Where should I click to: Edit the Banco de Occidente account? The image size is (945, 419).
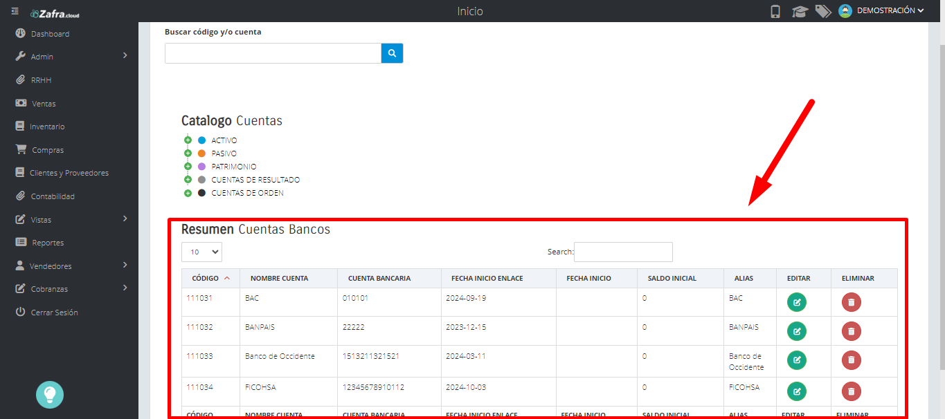[797, 360]
